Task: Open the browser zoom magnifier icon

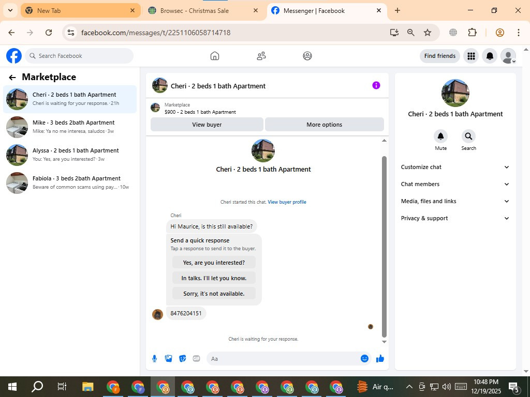Action: pyautogui.click(x=410, y=33)
